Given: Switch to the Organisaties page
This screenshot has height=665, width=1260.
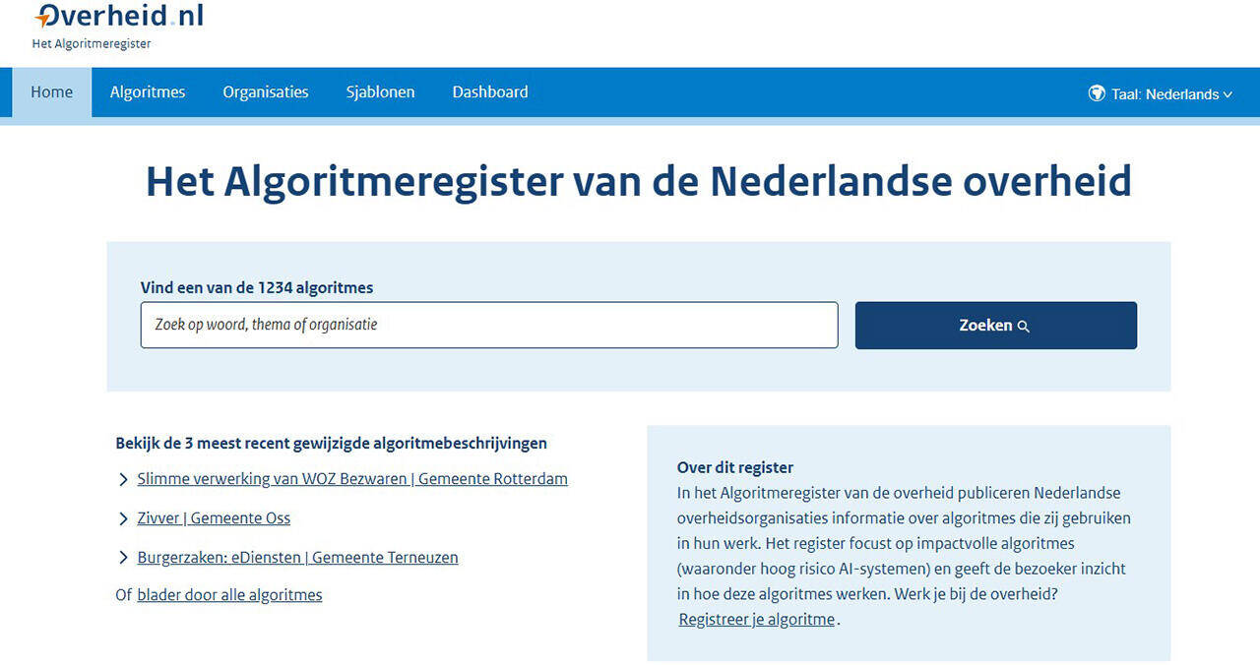Looking at the screenshot, I should click(x=266, y=92).
